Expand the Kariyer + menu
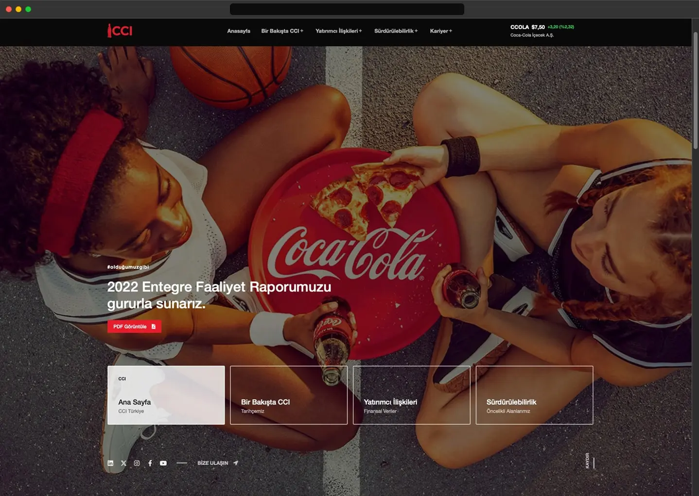Viewport: 699px width, 496px height. point(441,31)
